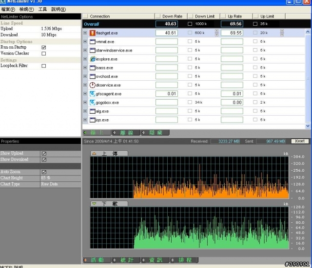The width and height of the screenshot is (312, 268).
Task: Click the download chart green triangle icon
Action: pos(94,204)
